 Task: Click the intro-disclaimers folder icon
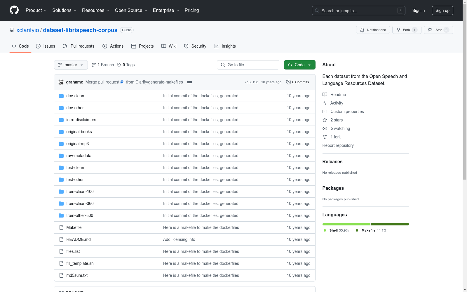[61, 120]
